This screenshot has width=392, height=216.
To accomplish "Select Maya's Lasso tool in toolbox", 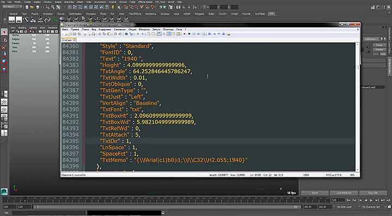I will (4, 40).
